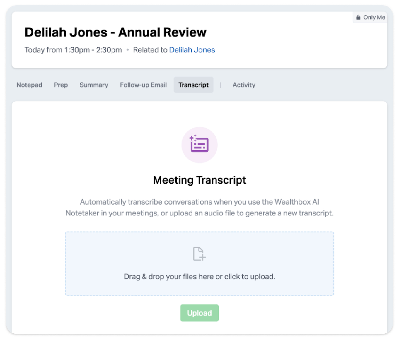Click the "Related to" label text
Viewport: 399px width, 339px height.
150,50
